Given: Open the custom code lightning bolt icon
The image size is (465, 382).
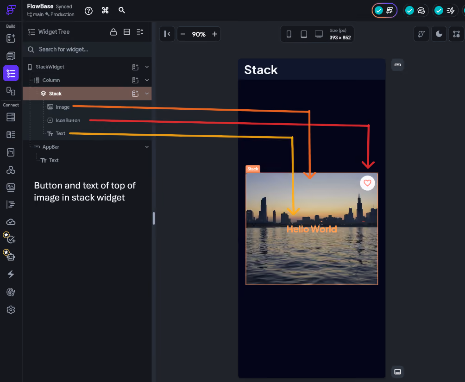Looking at the screenshot, I should [11, 274].
